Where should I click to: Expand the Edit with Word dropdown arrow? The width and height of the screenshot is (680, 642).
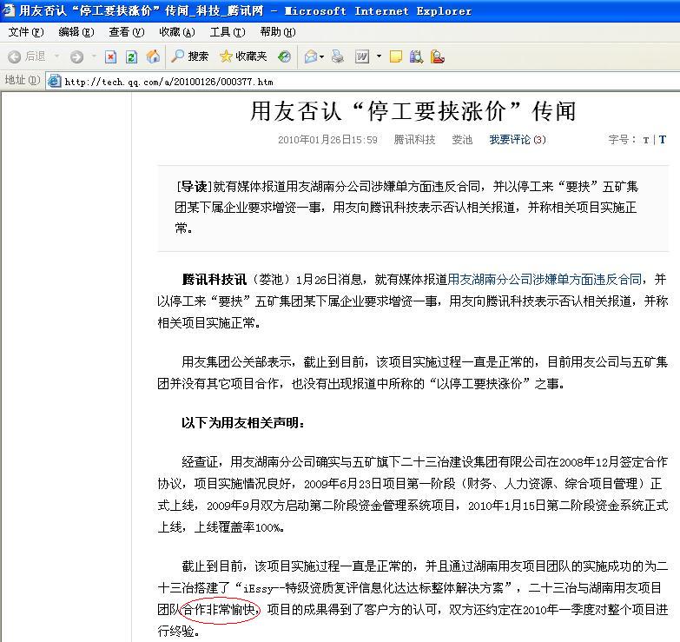379,56
